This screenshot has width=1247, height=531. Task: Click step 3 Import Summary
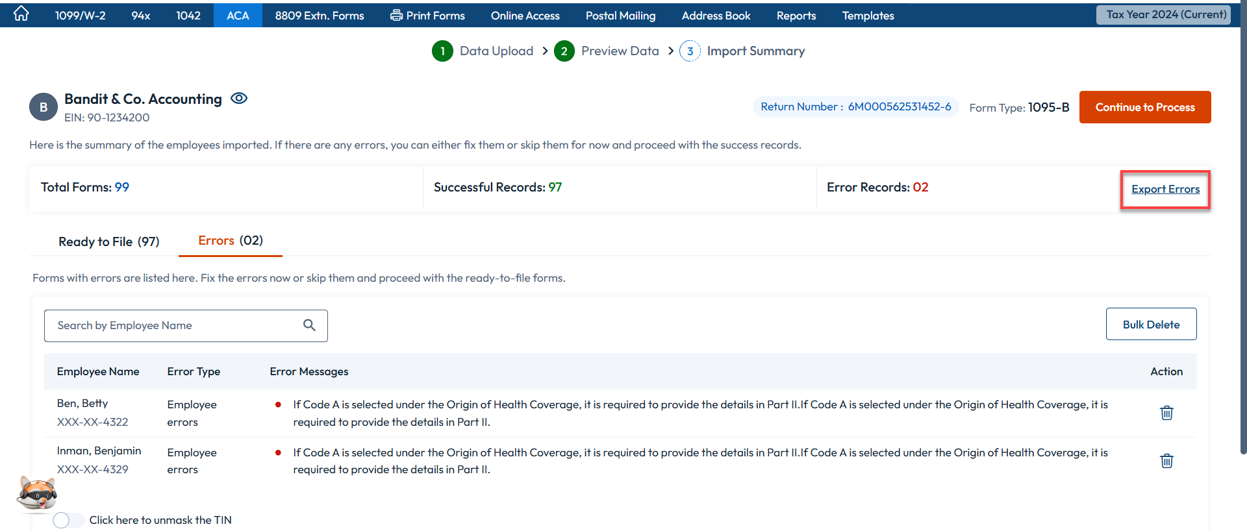click(x=742, y=51)
